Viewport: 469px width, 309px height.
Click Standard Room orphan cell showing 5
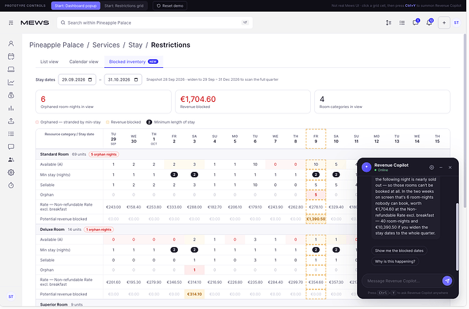[316, 195]
